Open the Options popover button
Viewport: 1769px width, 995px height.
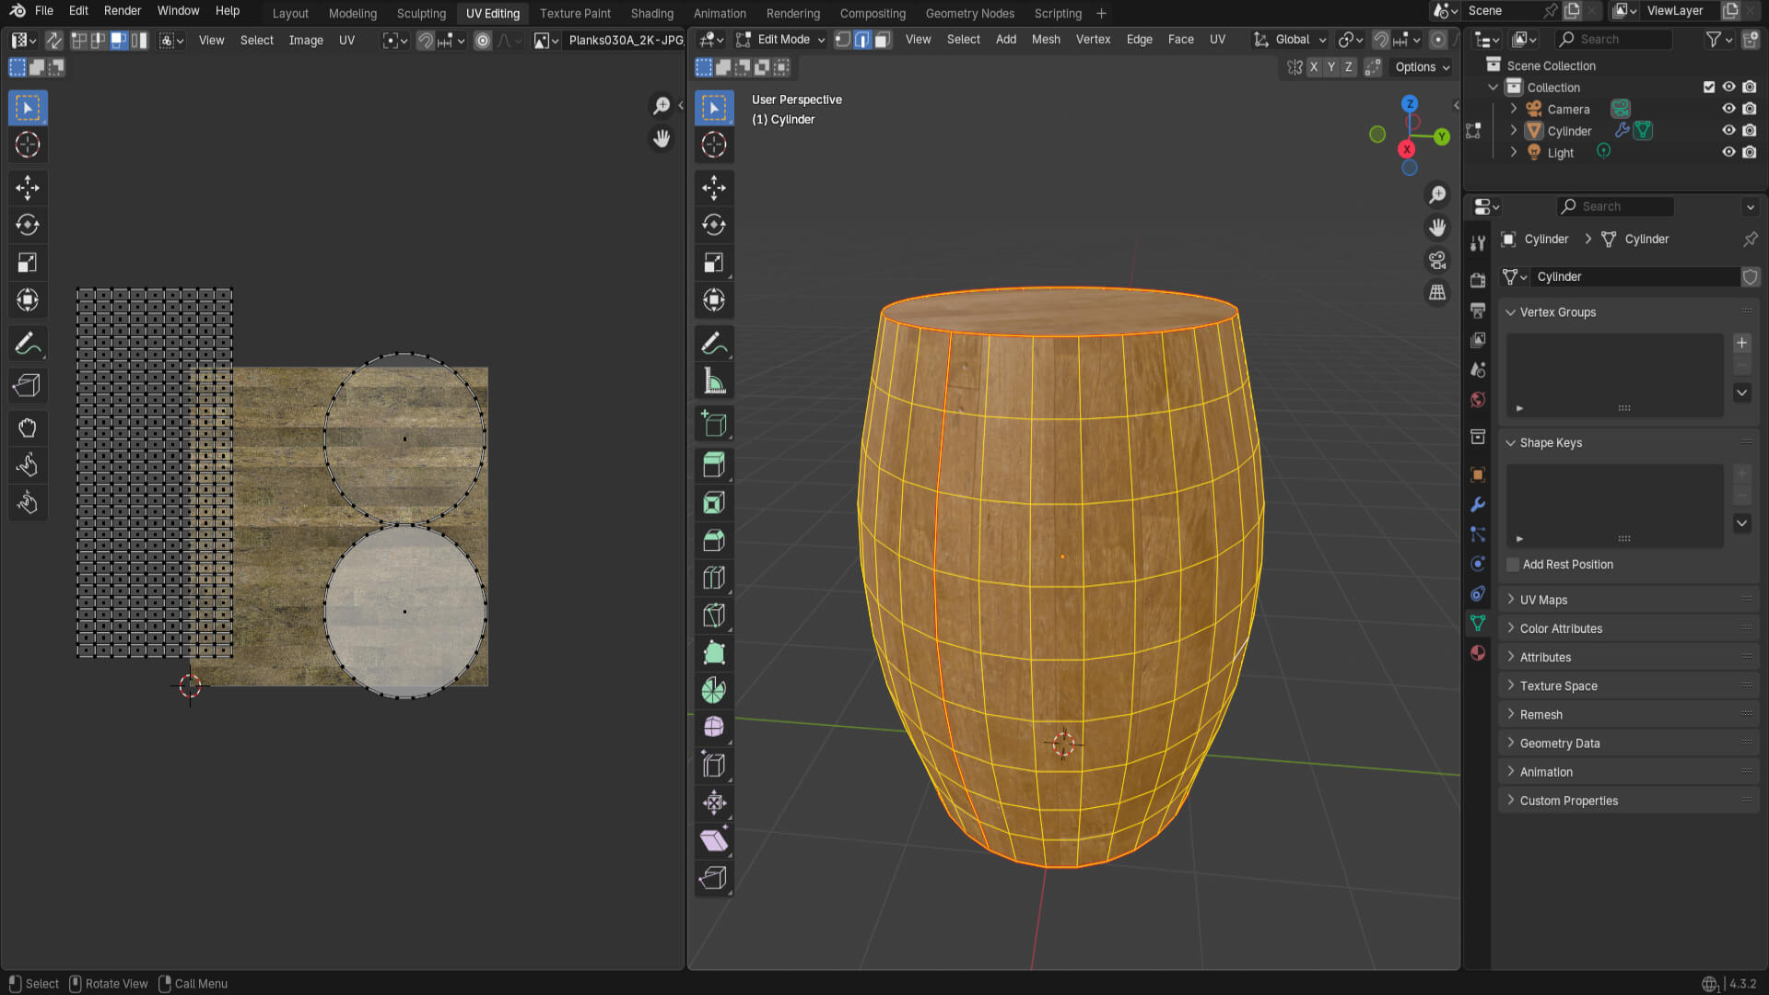1422,67
